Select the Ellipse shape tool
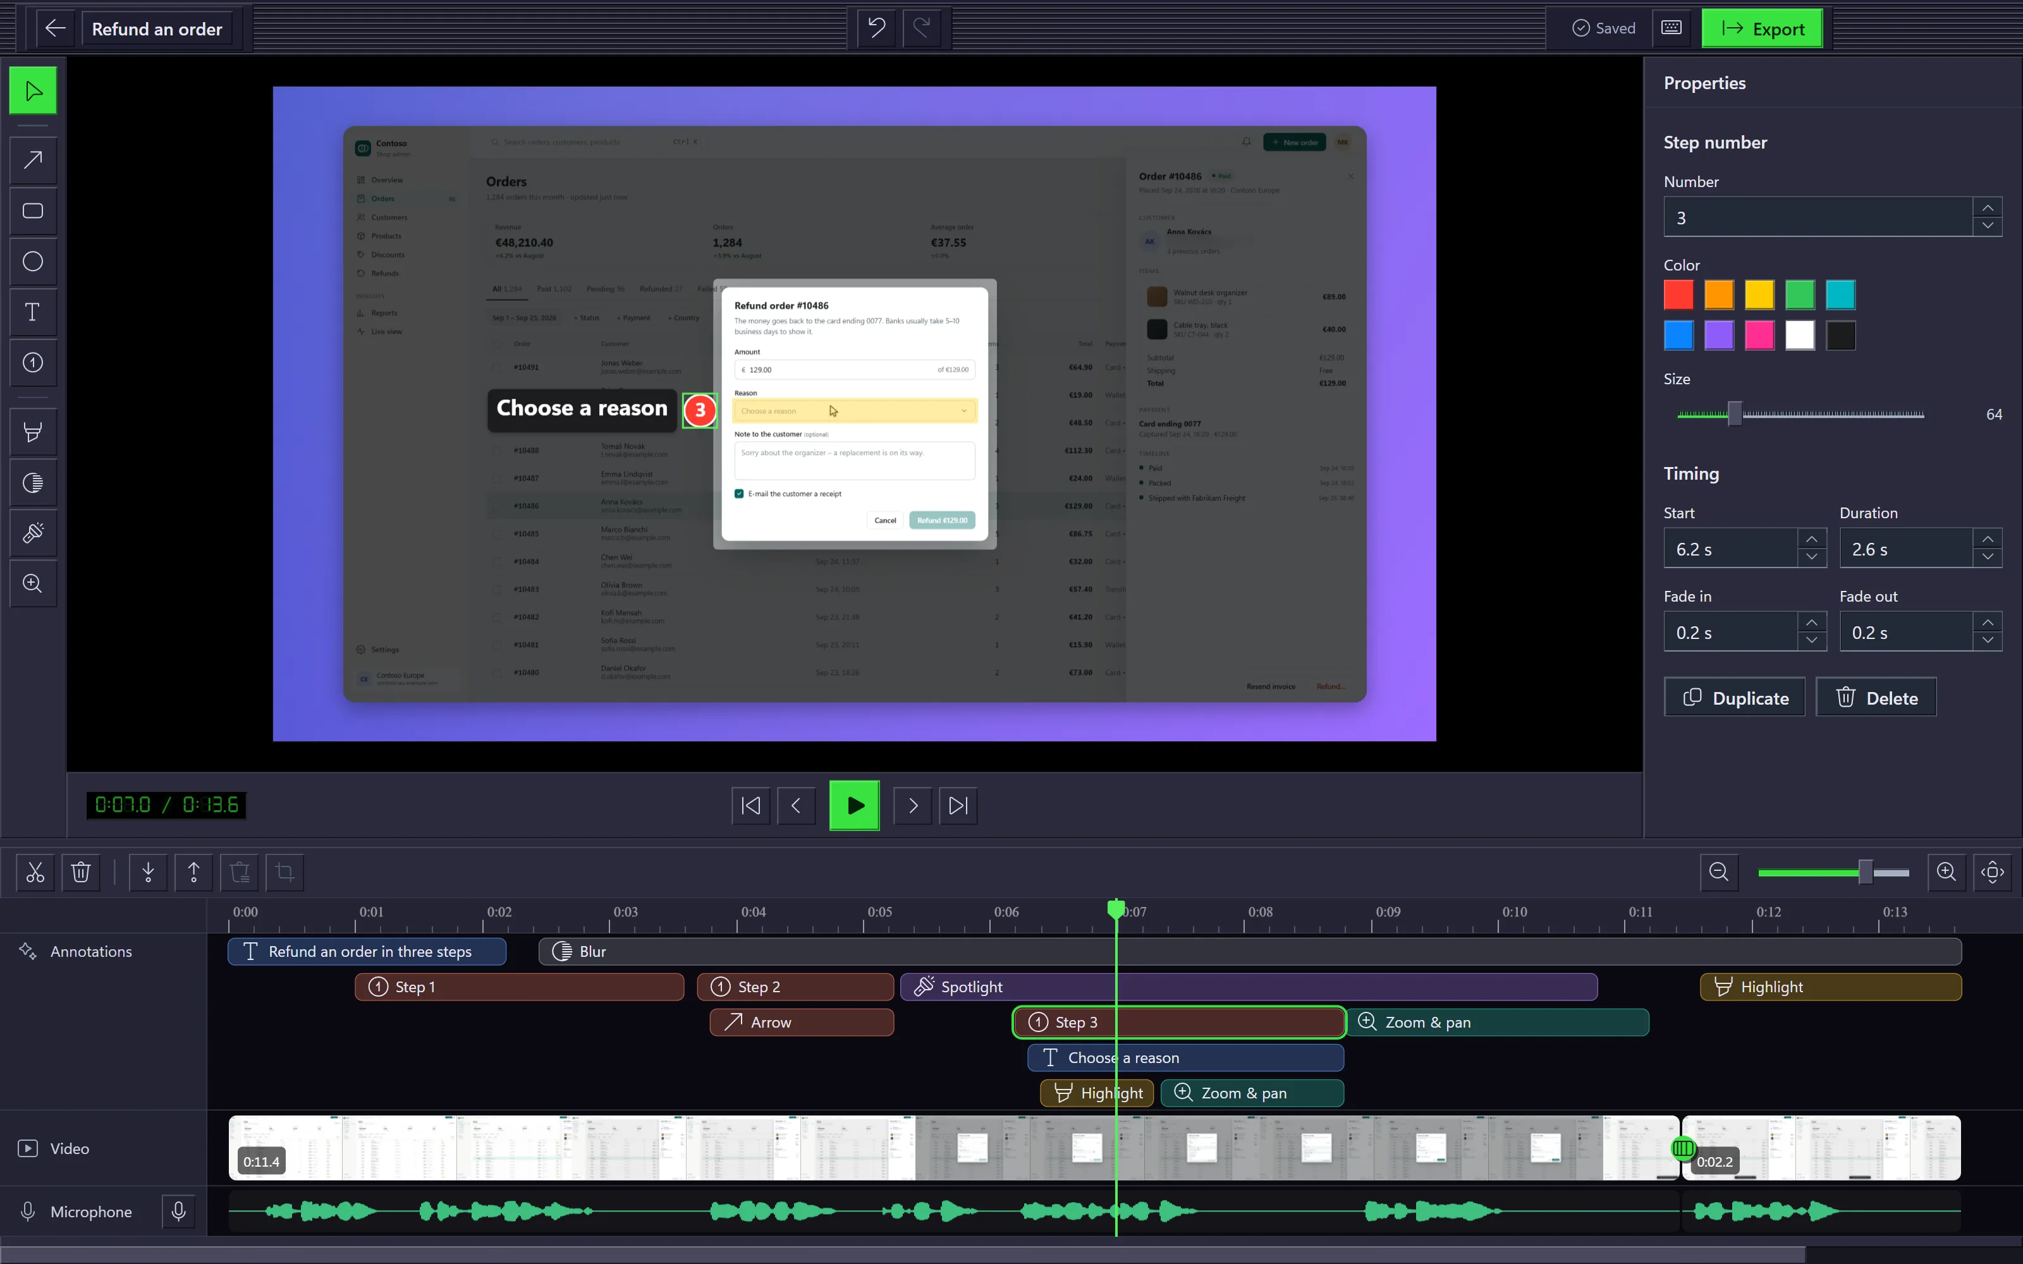Screen dimensions: 2023x1264 coord(33,262)
